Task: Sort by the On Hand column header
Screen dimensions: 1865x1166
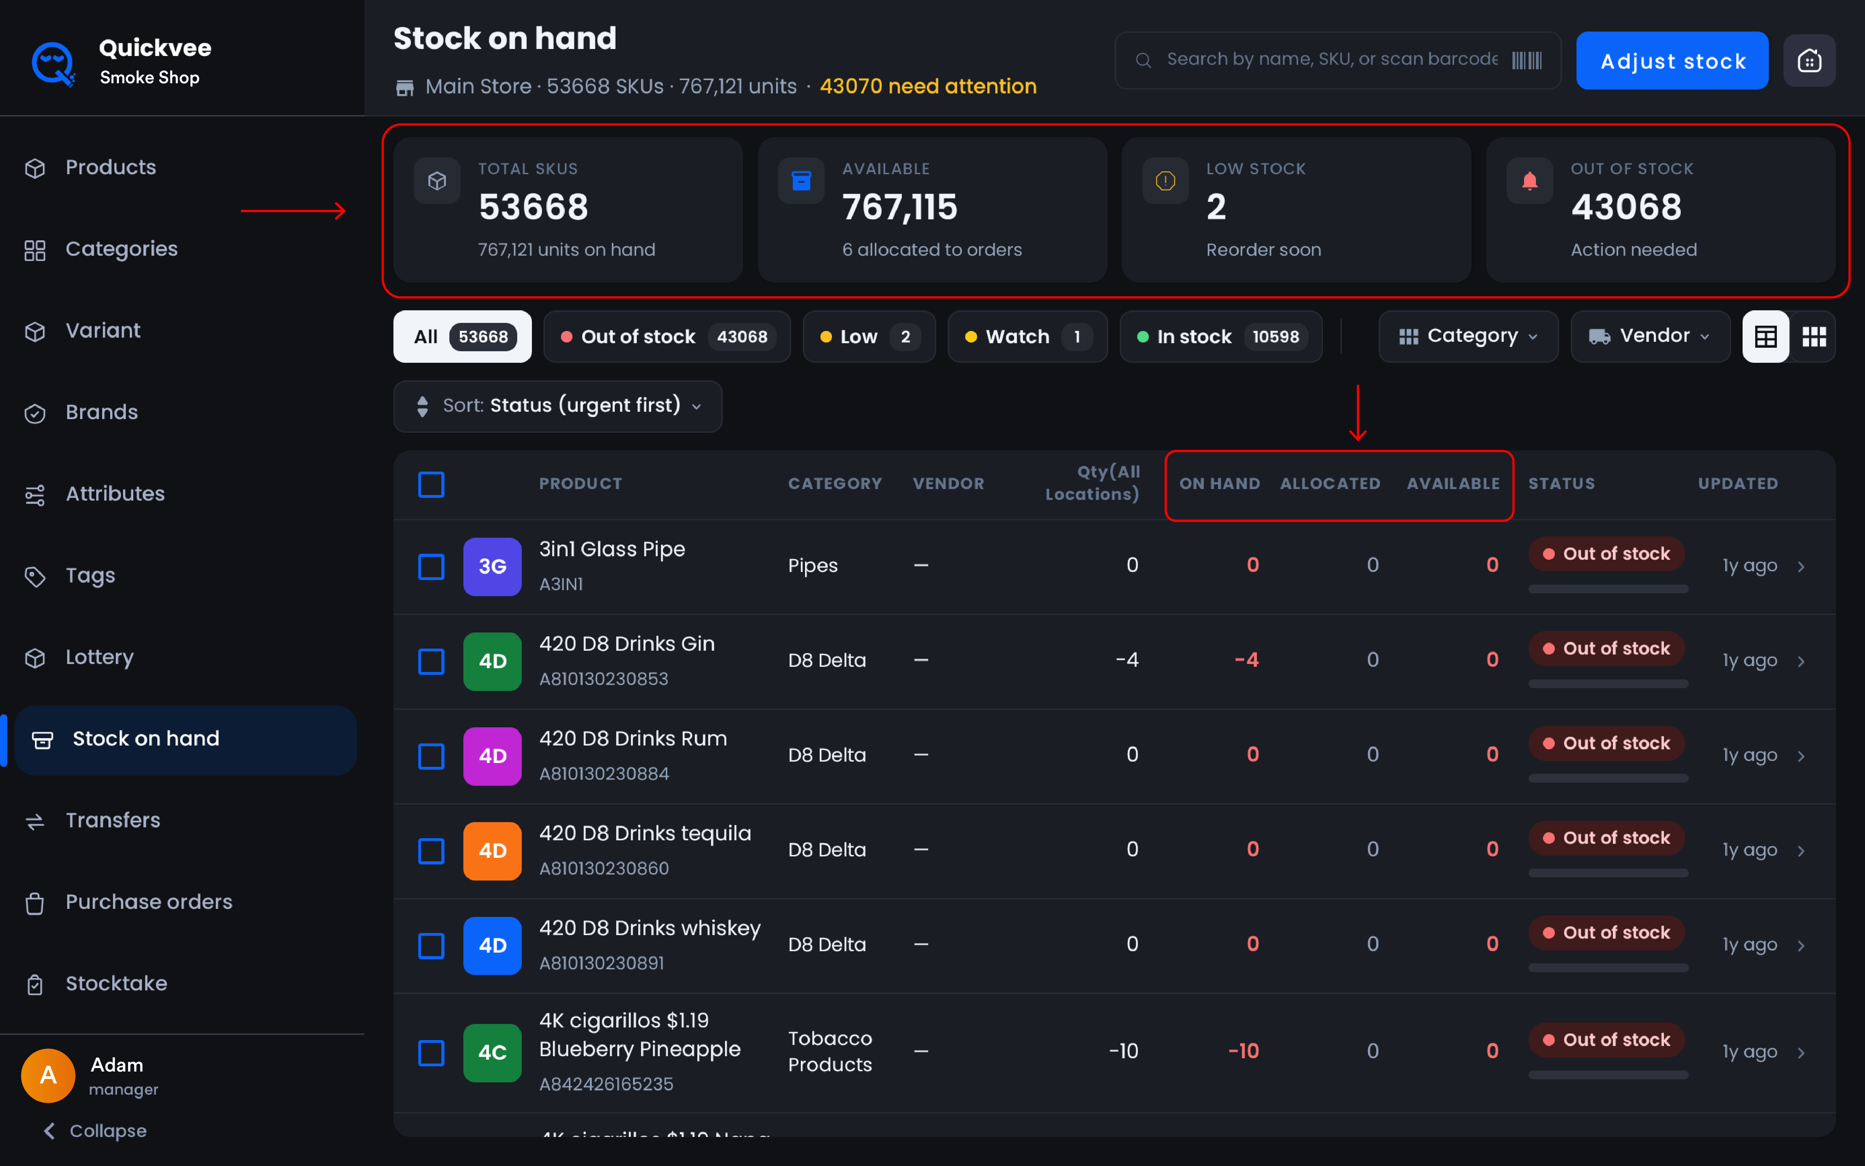Action: [x=1219, y=483]
